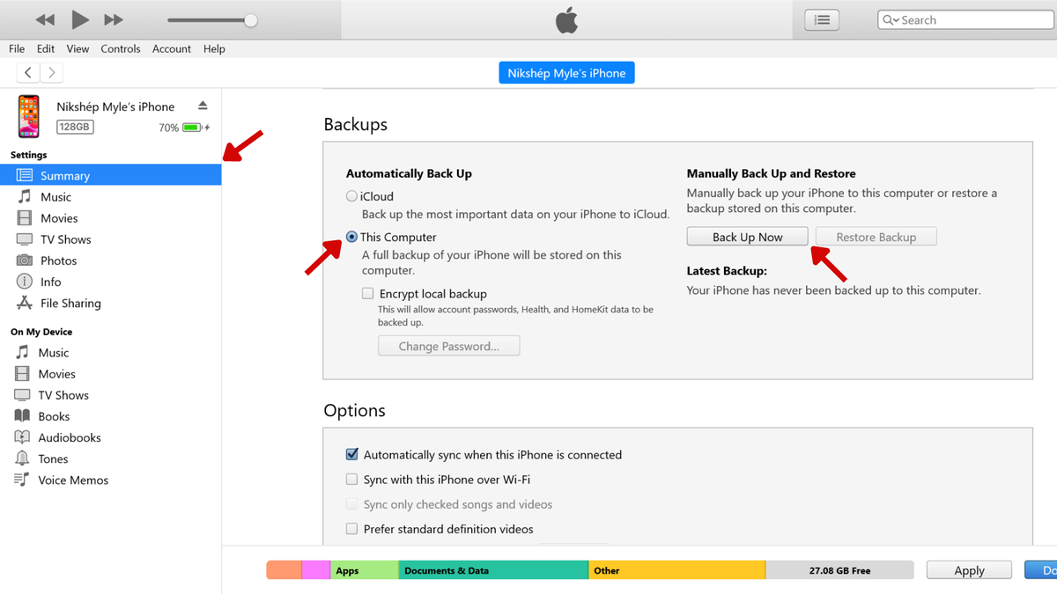
Task: Open the Account menu
Action: 171,48
